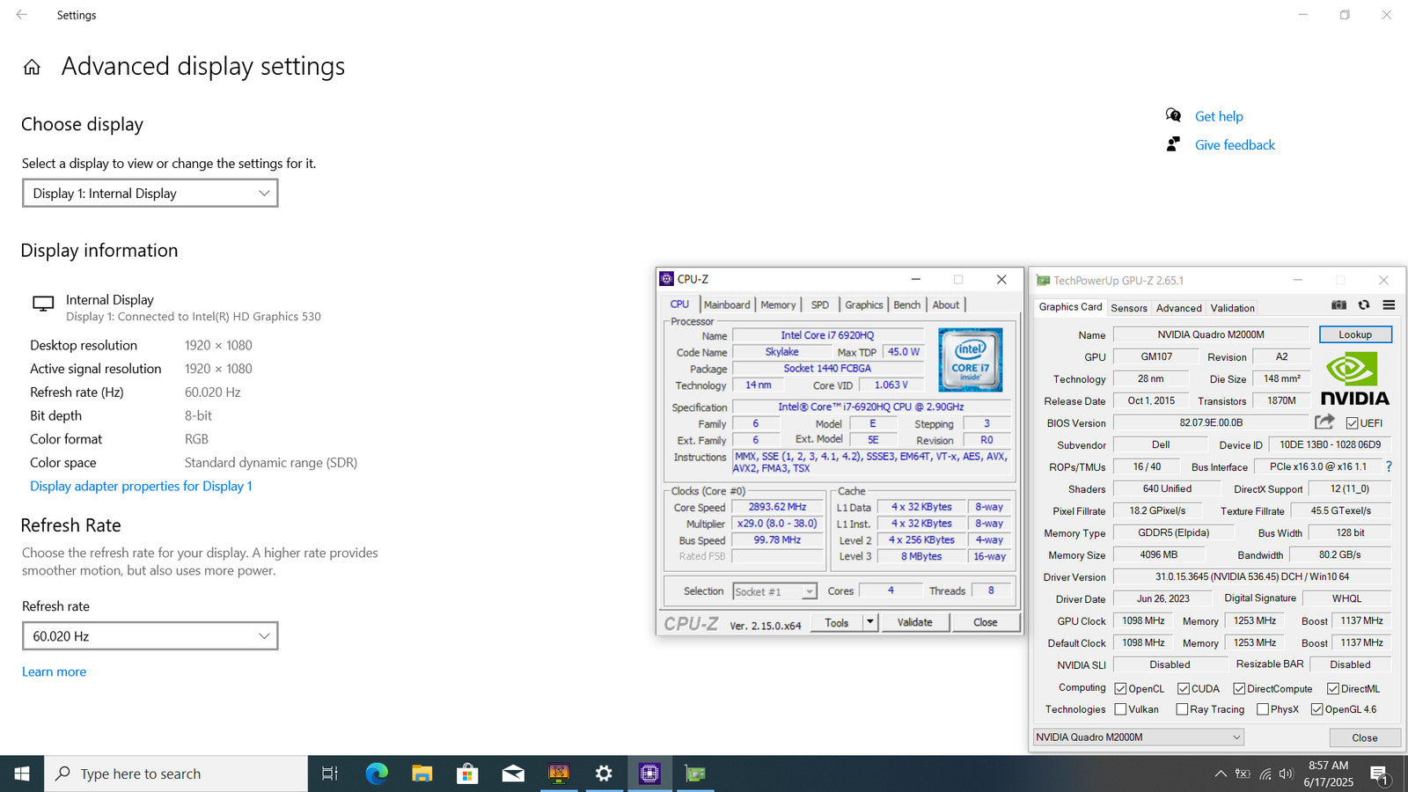1408x792 pixels.
Task: Open Microsoft Edge from the taskbar
Action: tap(377, 774)
